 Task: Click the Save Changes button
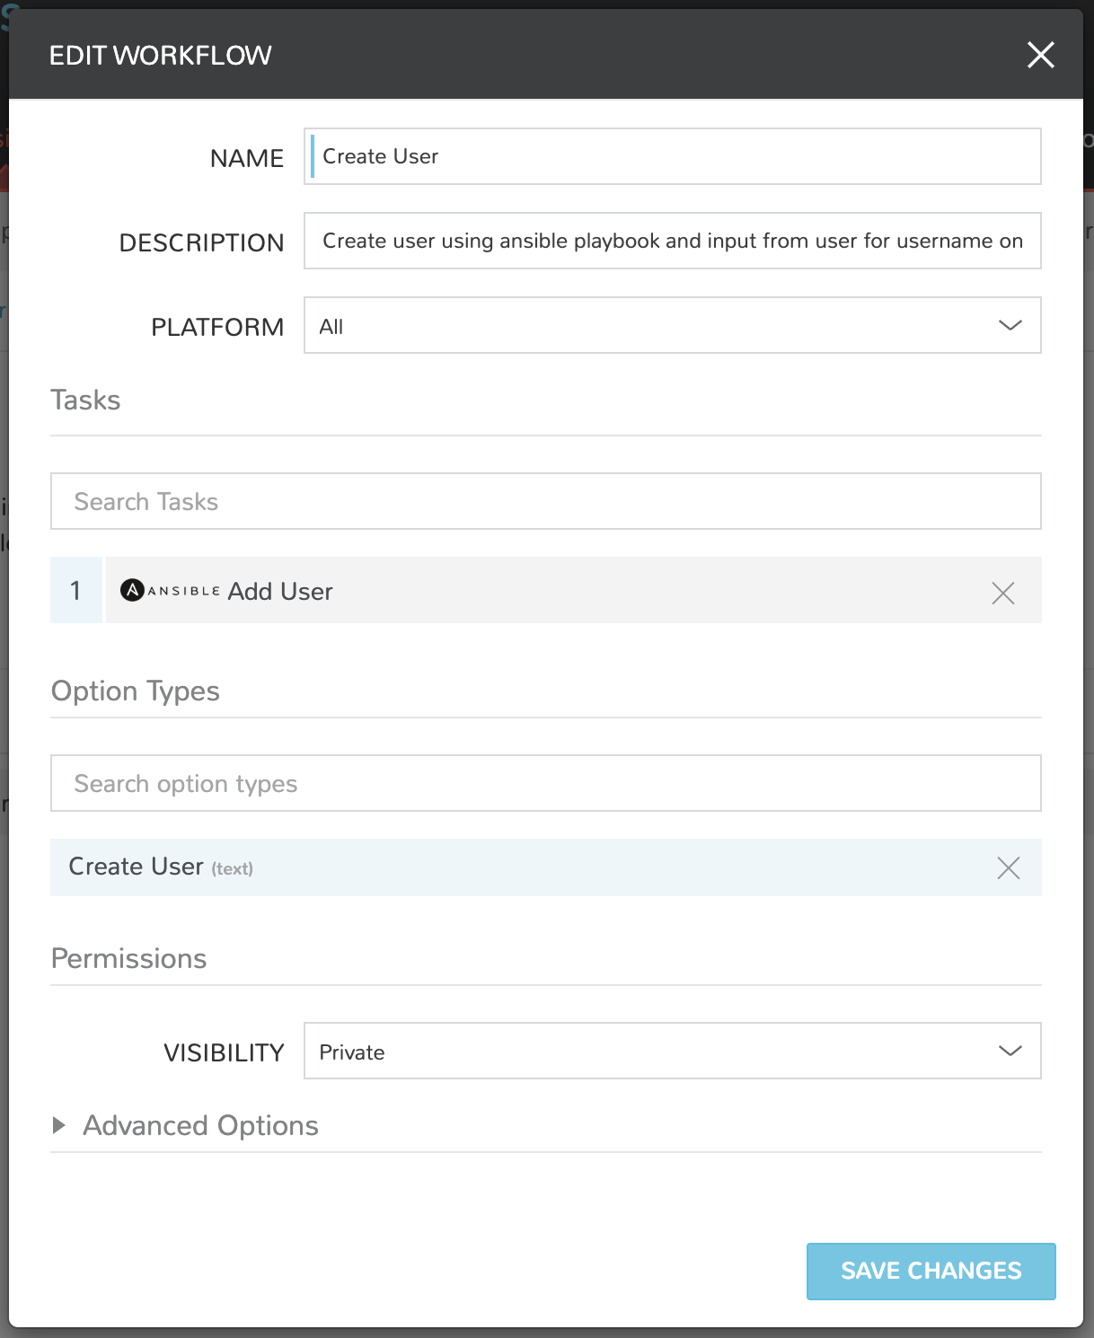pyautogui.click(x=931, y=1271)
